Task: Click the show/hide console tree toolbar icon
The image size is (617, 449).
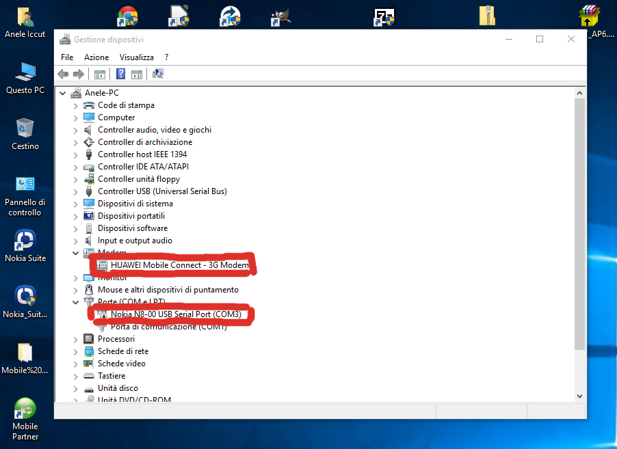Action: tap(100, 74)
